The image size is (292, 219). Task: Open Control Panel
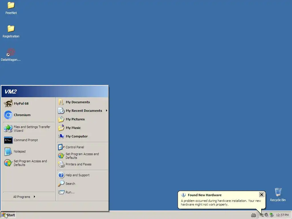coord(83,147)
